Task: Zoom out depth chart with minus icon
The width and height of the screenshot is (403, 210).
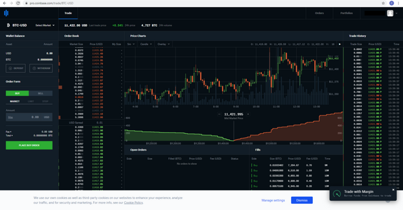Action: click(x=219, y=114)
